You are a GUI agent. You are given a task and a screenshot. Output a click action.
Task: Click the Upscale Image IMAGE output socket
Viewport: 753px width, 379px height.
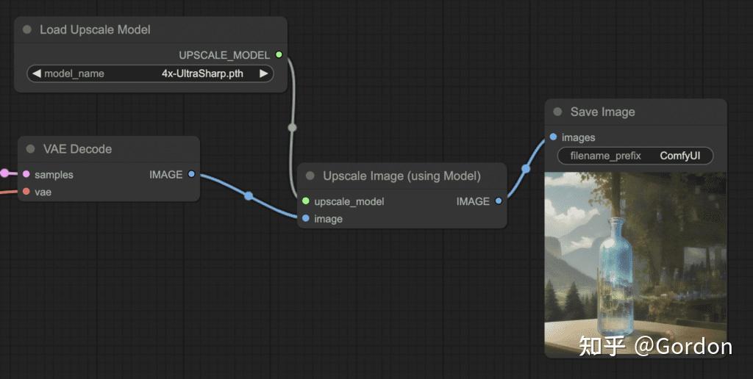coord(499,201)
